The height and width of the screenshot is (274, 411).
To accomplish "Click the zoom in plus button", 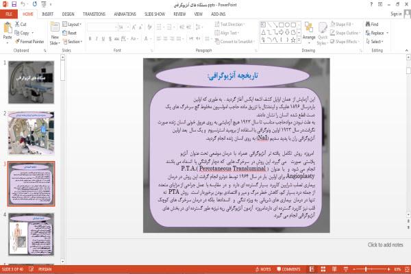I will coord(388,269).
